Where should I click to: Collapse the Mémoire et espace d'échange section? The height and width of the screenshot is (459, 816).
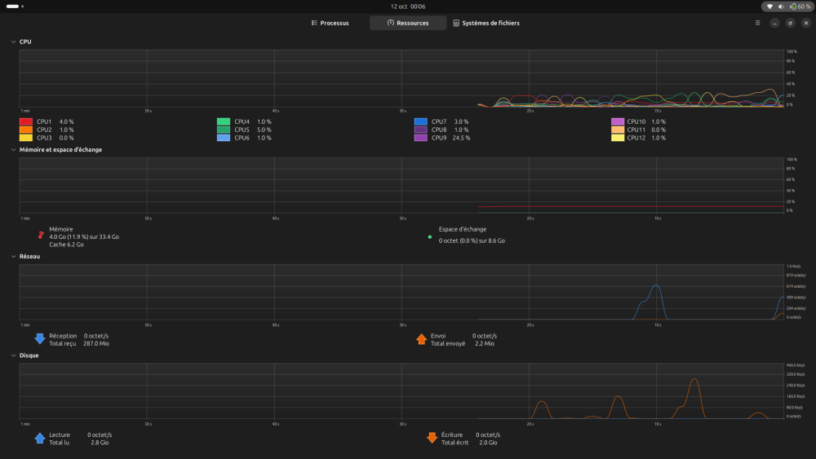tap(12, 150)
